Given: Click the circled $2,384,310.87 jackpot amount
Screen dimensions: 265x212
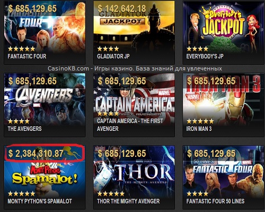Looking at the screenshot, I should 36,154.
